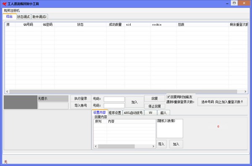Screen dimensions: 252x166
Task: Click the cookie column header
Action: click(163, 25)
